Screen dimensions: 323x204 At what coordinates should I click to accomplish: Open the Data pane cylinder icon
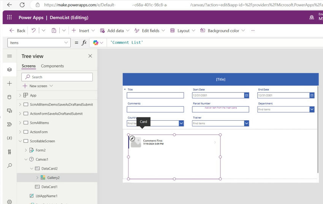9,97
